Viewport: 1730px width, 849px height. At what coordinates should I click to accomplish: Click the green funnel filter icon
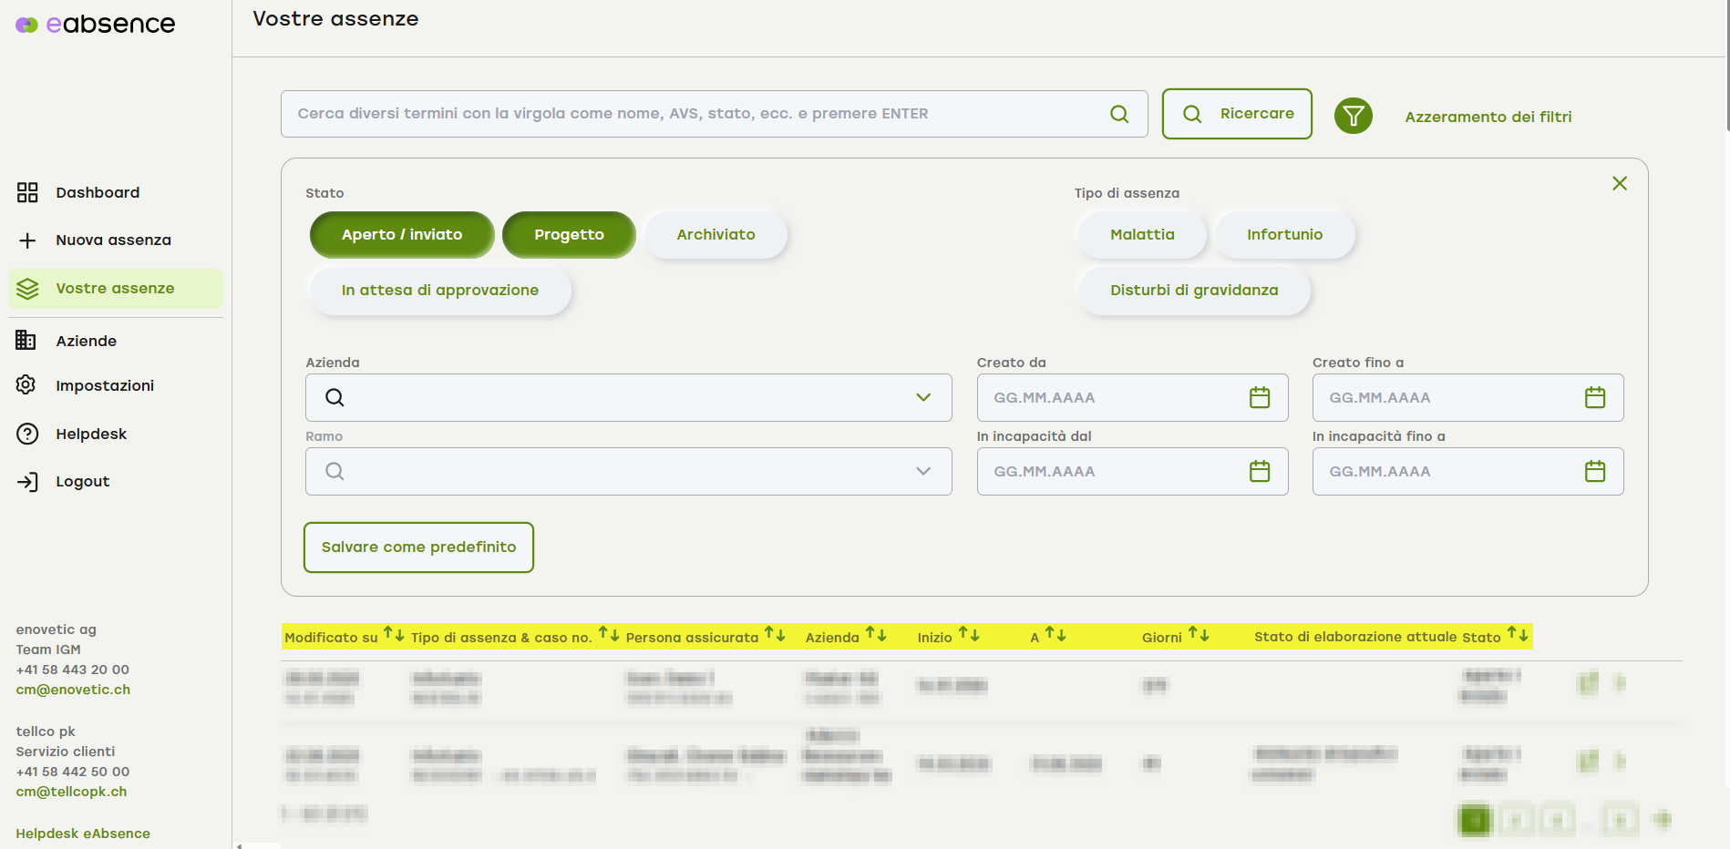(1353, 116)
